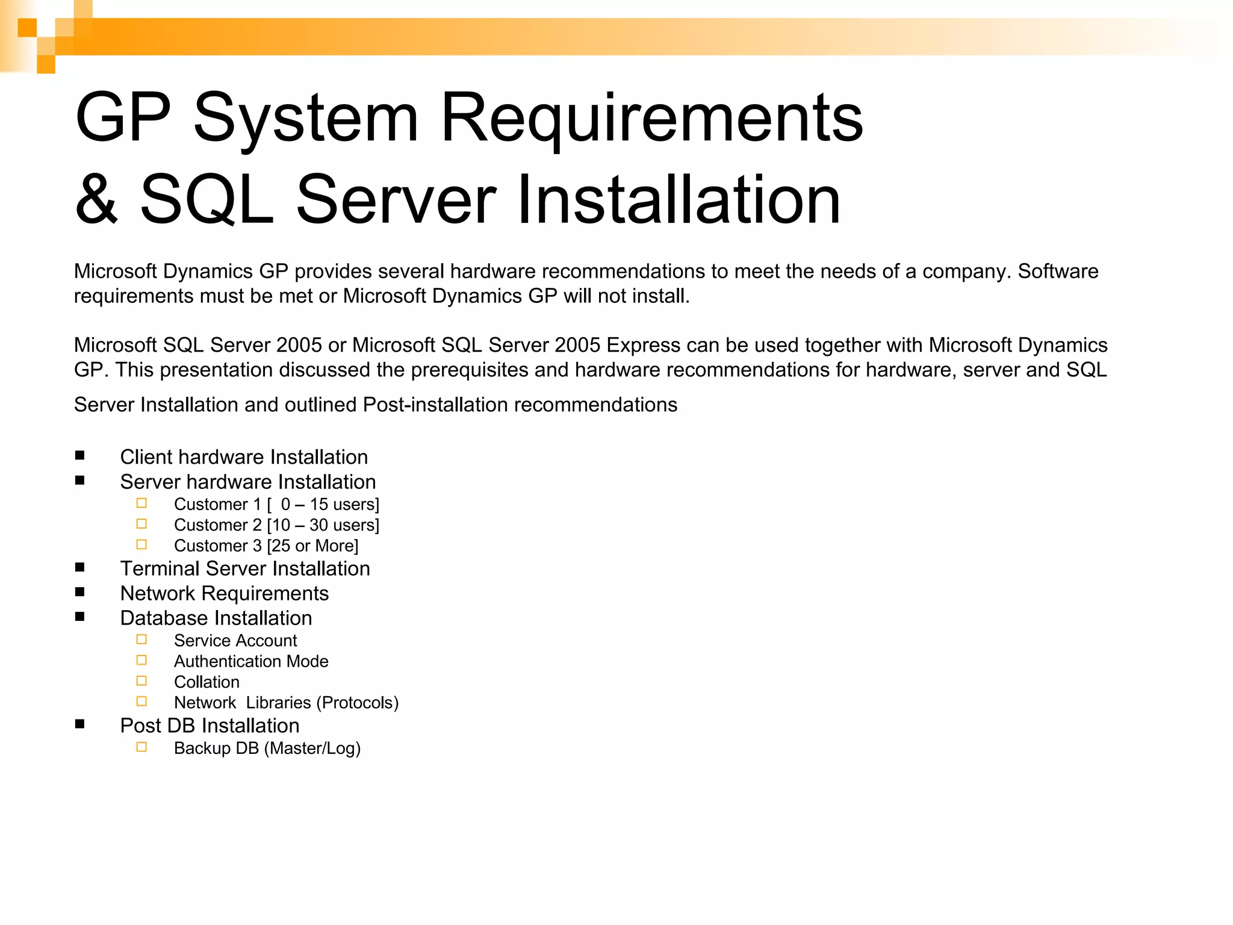This screenshot has width=1233, height=925.
Task: Select the 'Service Account' sub-item
Action: click(235, 641)
